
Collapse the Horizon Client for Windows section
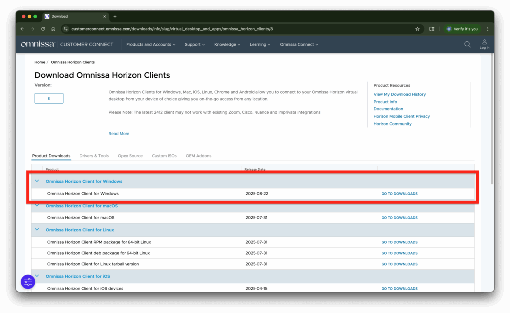point(37,181)
